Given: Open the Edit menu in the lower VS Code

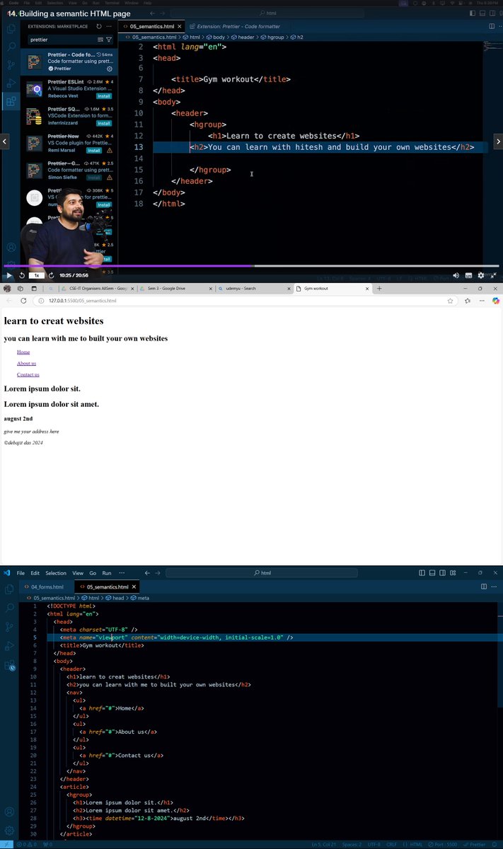Looking at the screenshot, I should tap(35, 573).
